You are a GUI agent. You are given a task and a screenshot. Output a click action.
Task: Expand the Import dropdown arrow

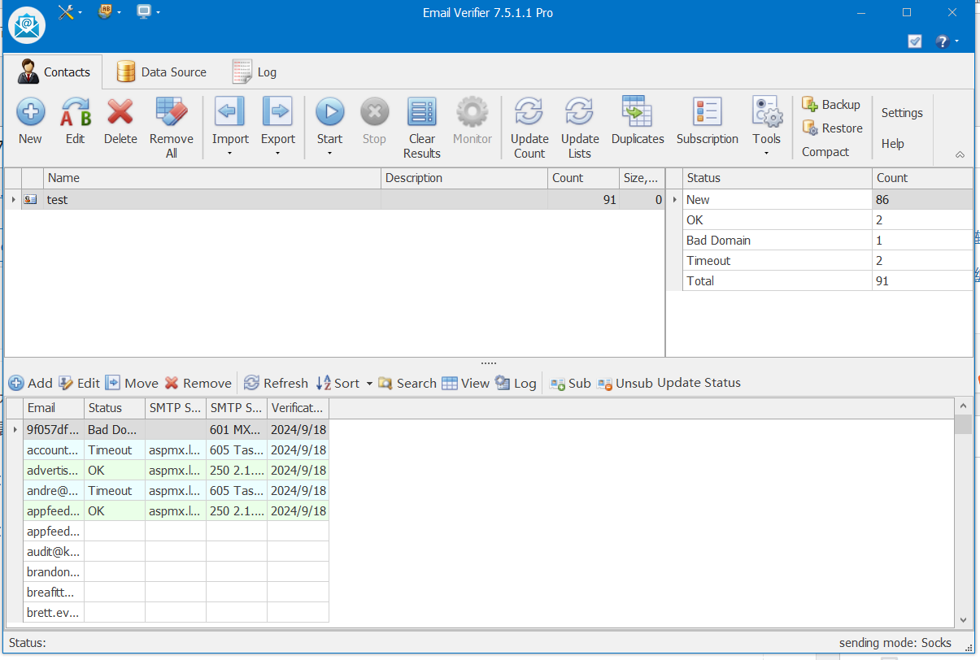coord(230,153)
